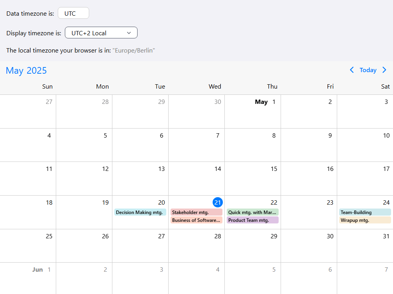Click the May 2025 title
393x294 pixels.
(26, 71)
